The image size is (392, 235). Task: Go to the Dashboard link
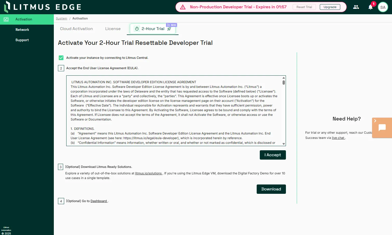99,201
